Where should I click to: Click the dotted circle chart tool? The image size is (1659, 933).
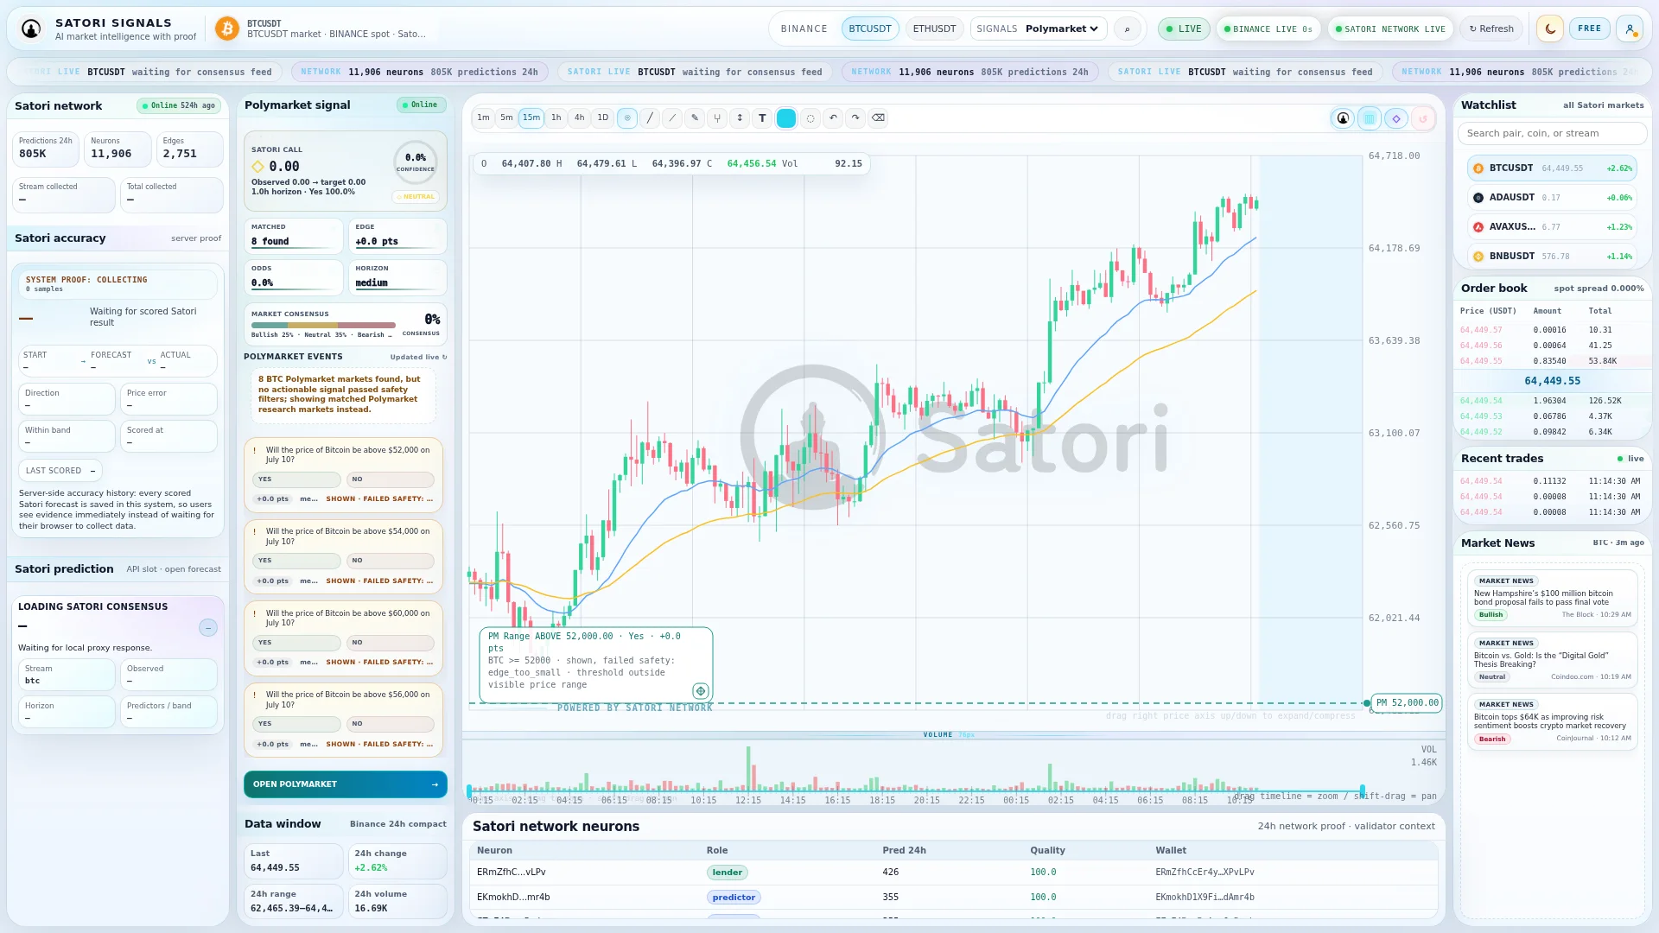point(810,118)
